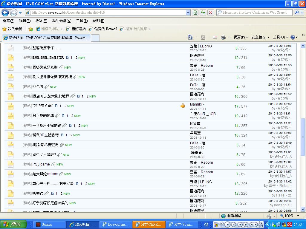Screen dimensions: 306x229
Task: Open the thread 殺人犯升級做菲律賓總統
Action: [x=52, y=77]
